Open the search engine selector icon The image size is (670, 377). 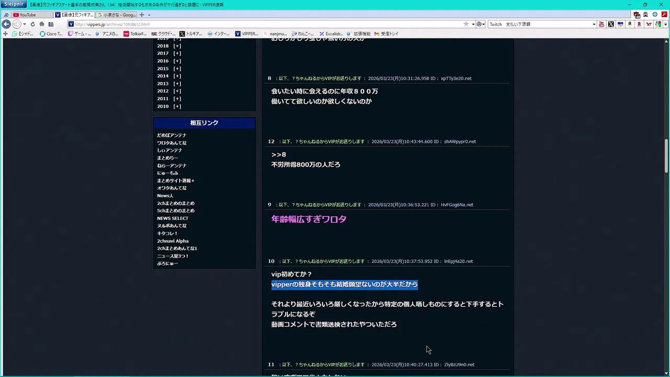point(480,24)
